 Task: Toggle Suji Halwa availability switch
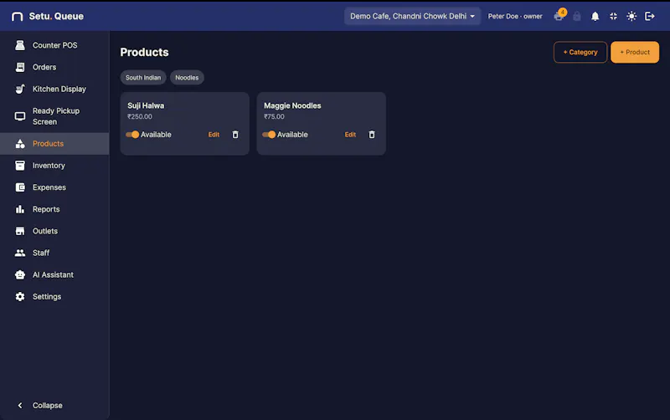coord(132,135)
